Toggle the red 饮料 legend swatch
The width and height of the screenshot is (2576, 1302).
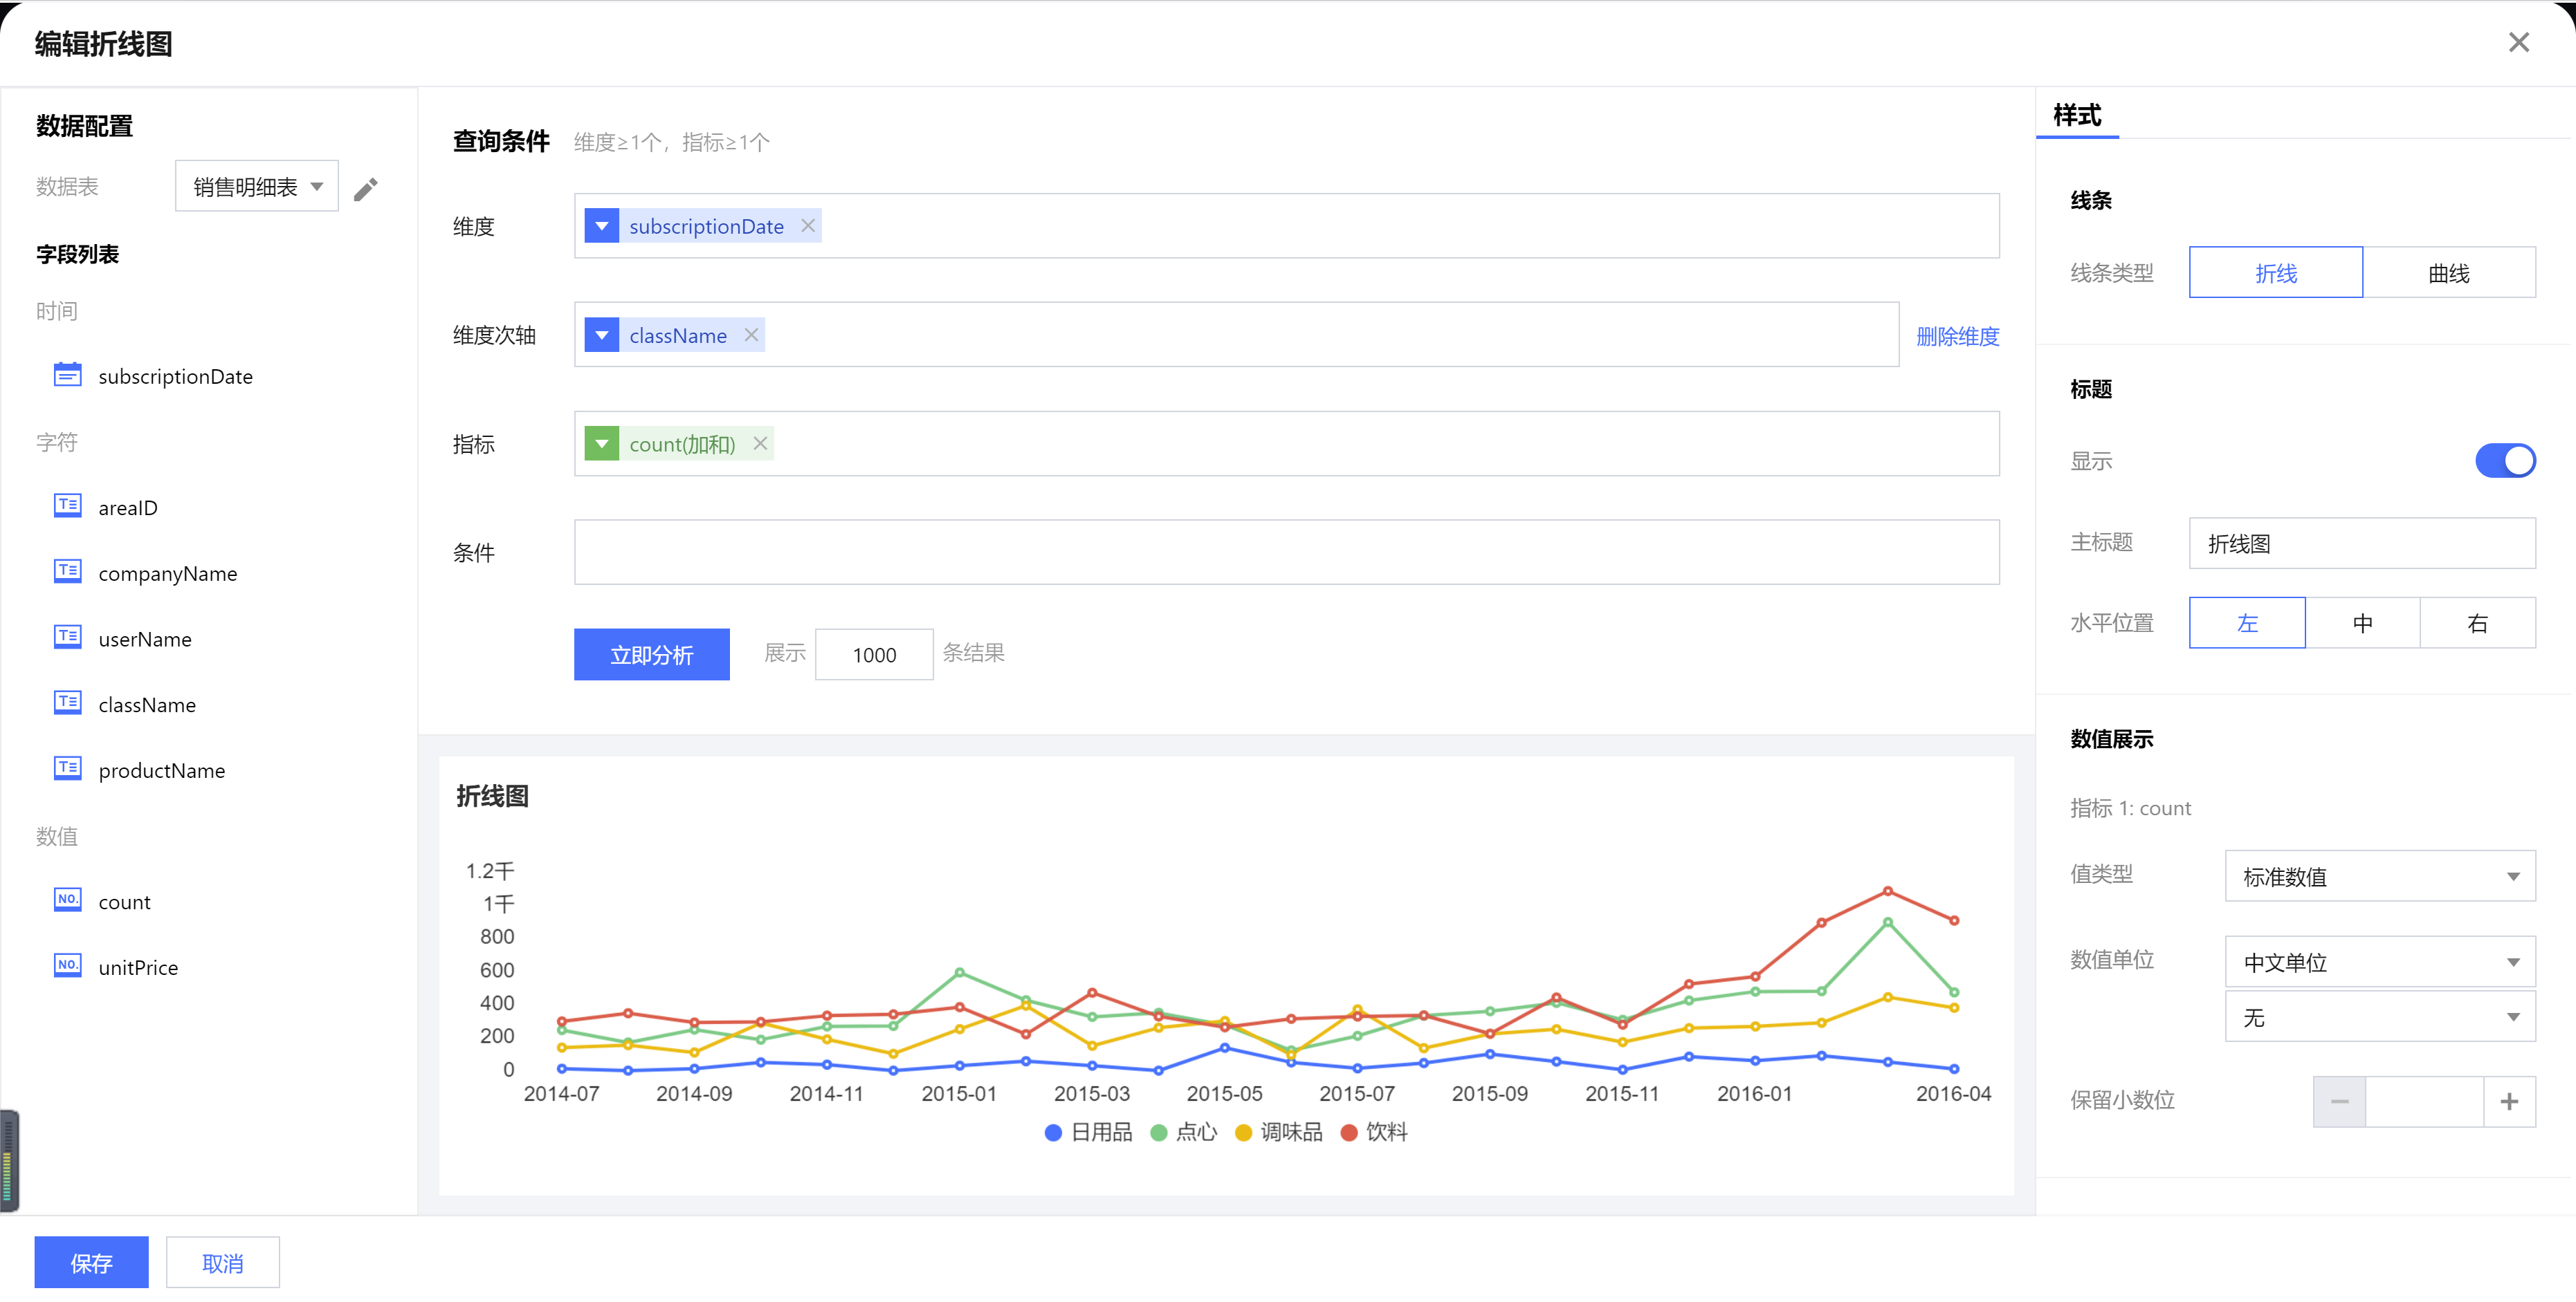[1349, 1132]
